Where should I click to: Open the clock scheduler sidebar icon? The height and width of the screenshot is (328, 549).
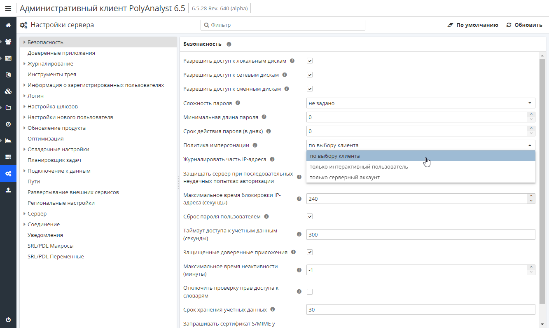(8, 124)
